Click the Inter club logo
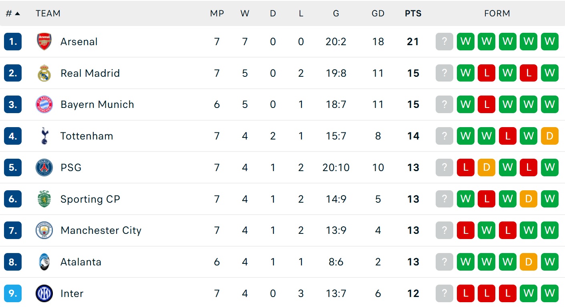Viewport: 565px width, 307px height. pos(44,293)
